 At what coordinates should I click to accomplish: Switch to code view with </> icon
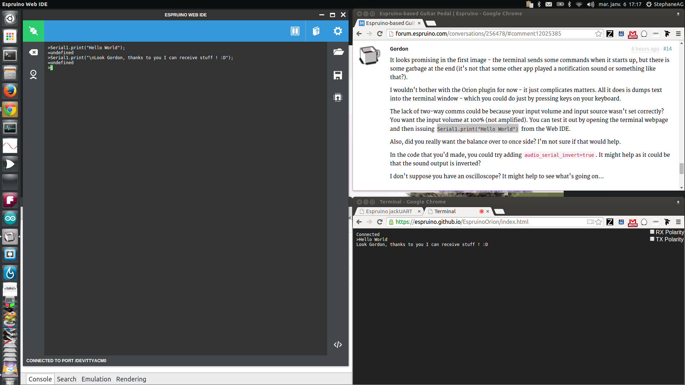(338, 344)
